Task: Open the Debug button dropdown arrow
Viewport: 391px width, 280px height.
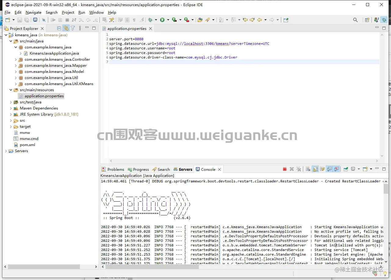Action: coord(156,20)
